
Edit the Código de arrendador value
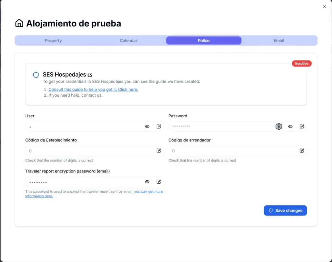coord(302,150)
